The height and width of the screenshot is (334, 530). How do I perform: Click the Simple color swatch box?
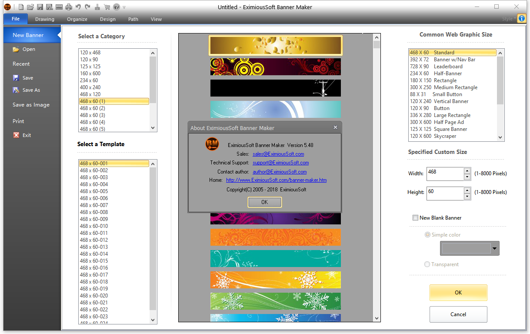pyautogui.click(x=466, y=248)
